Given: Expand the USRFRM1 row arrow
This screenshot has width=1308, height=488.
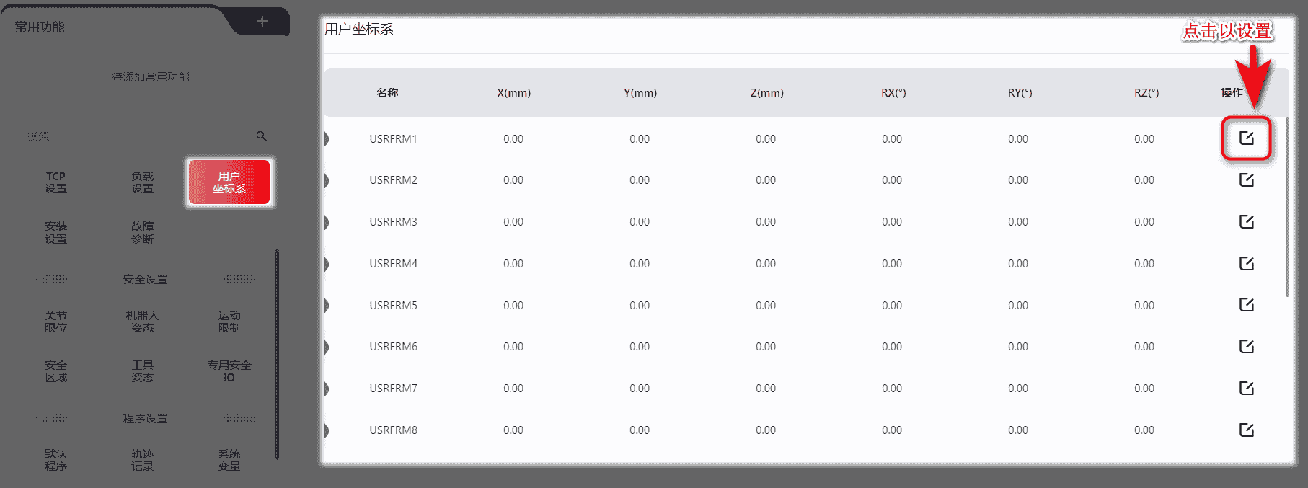Looking at the screenshot, I should coord(327,139).
